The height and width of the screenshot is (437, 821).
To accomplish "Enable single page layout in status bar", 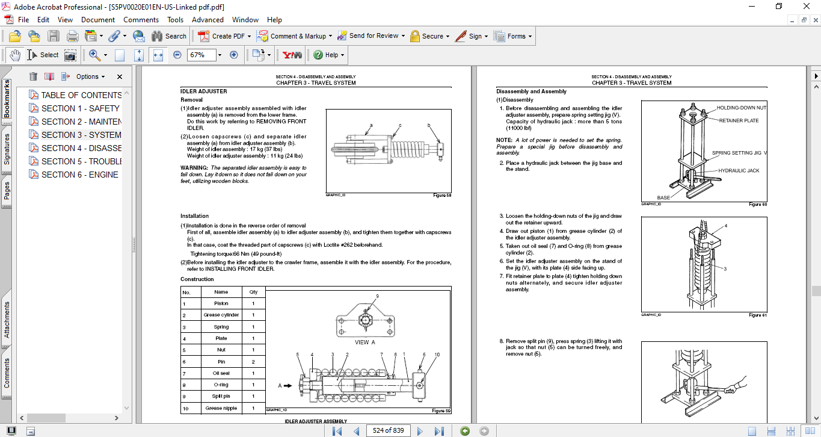I will (752, 431).
